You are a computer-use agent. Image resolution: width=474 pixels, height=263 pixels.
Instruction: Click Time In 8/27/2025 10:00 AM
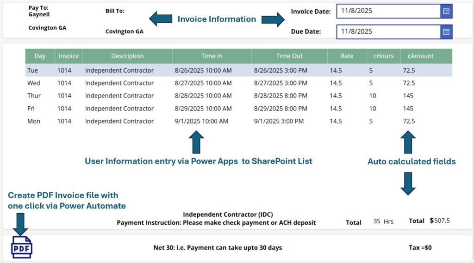point(203,83)
